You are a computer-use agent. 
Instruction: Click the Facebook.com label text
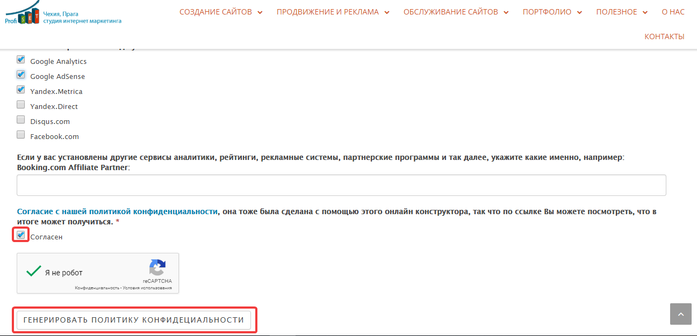pos(54,137)
